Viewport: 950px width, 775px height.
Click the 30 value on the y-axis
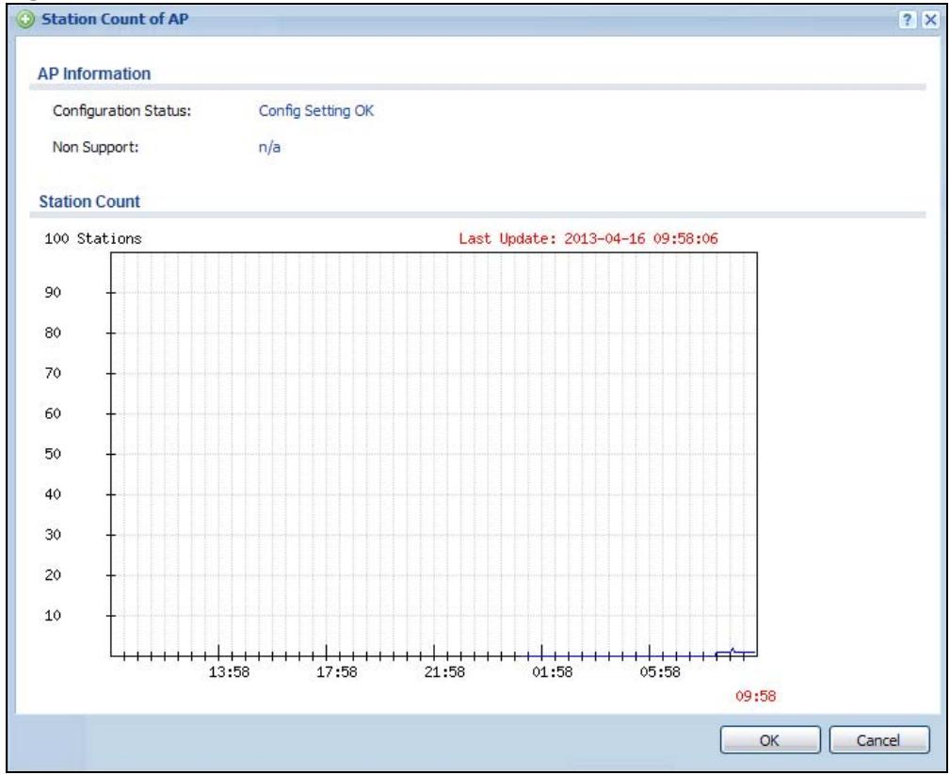tap(53, 535)
